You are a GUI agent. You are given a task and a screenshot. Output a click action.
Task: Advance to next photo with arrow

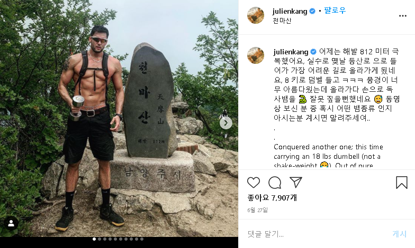(225, 123)
